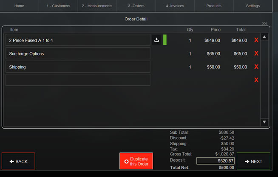
Task: Click the scroll down arrow of order list
Action: pos(264,122)
